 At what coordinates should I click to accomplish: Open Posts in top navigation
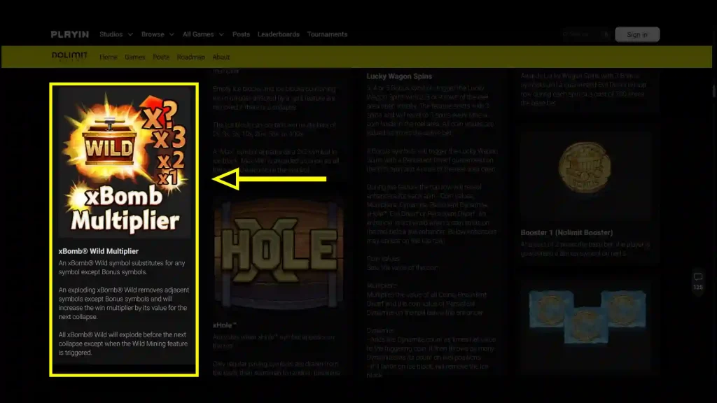pos(241,34)
